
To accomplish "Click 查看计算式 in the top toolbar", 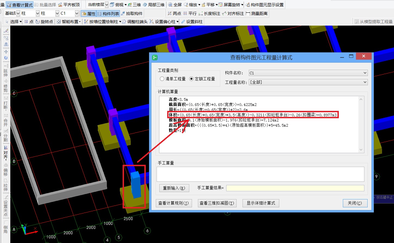I will (20, 5).
